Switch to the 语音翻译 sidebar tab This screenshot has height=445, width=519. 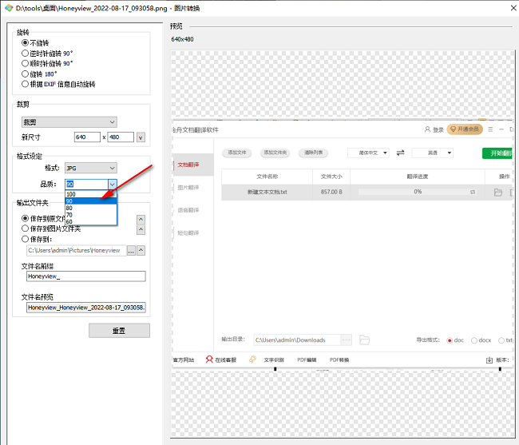(x=188, y=210)
